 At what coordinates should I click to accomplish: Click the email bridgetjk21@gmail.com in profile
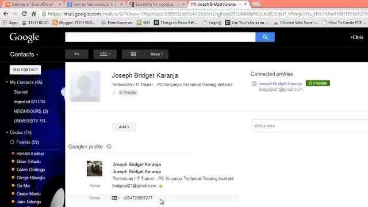[134, 186]
